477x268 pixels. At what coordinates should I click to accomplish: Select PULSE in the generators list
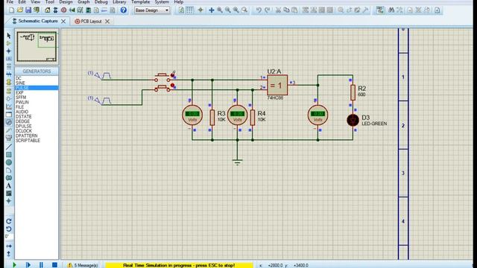coord(37,88)
